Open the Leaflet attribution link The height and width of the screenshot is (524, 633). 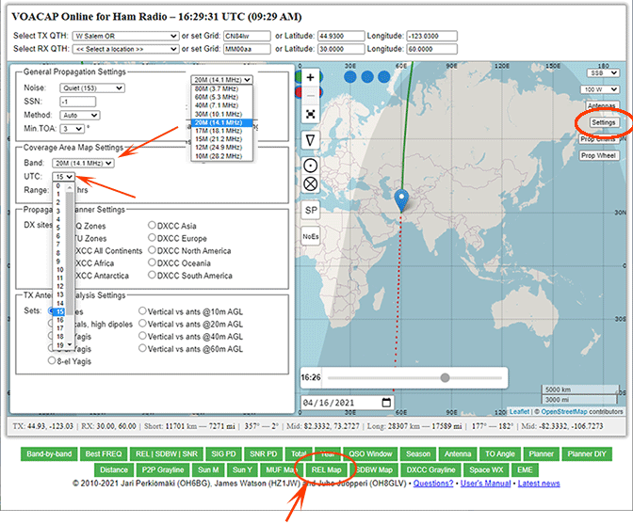[519, 411]
